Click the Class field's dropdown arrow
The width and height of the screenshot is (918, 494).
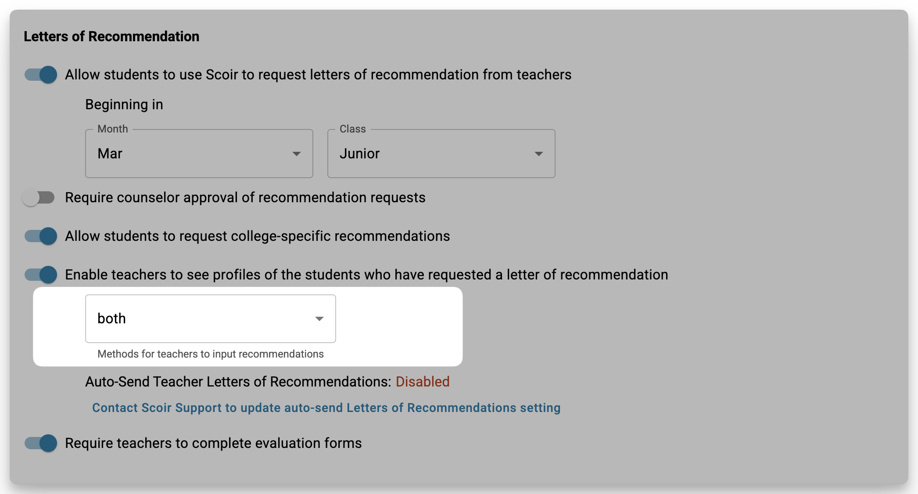(x=539, y=154)
